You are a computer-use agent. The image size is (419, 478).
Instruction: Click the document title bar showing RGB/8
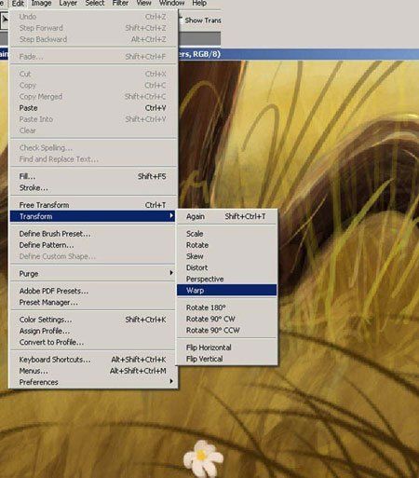(x=299, y=54)
